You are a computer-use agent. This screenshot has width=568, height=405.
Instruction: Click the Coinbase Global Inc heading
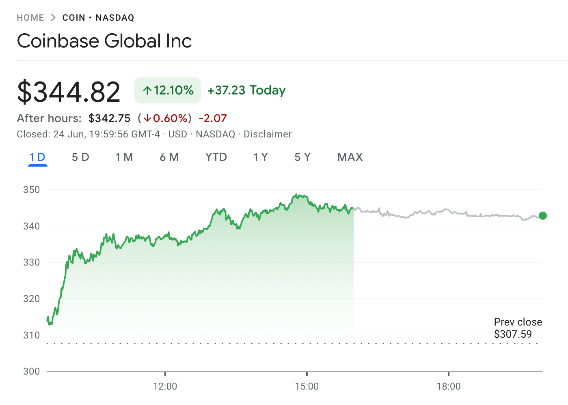[x=104, y=41]
